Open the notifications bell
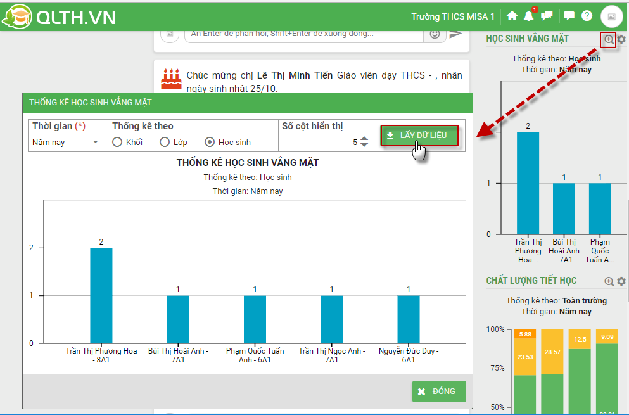This screenshot has height=415, width=629. point(529,16)
